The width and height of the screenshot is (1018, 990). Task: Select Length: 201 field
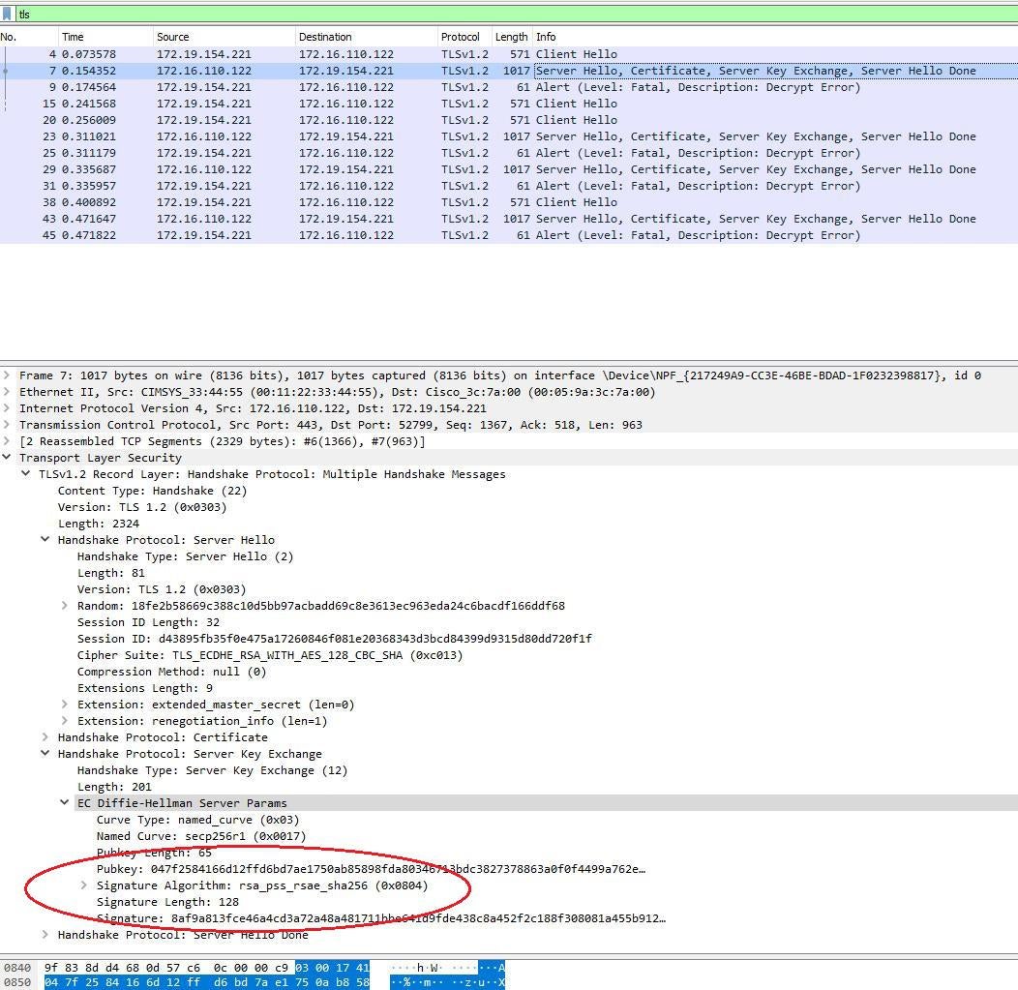[x=114, y=787]
